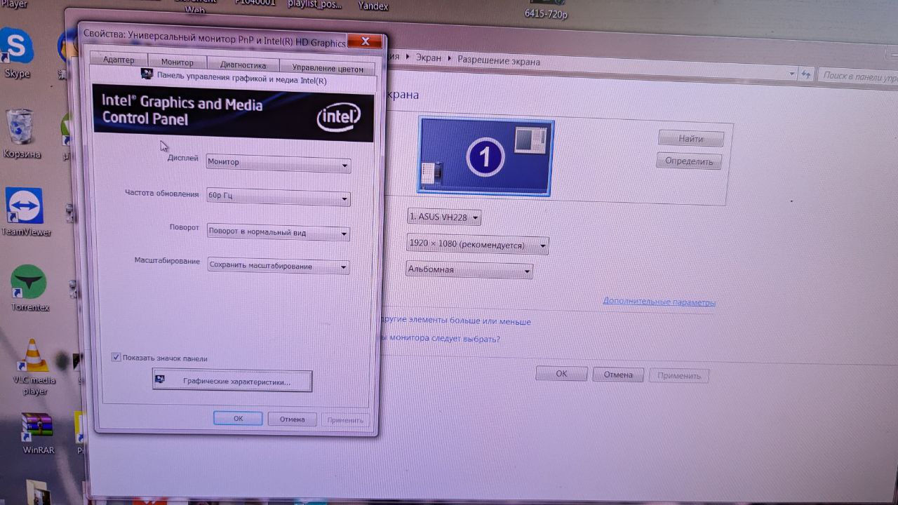Launch TeamViewer from desktop
Viewport: 898px width, 505px height.
click(x=25, y=213)
